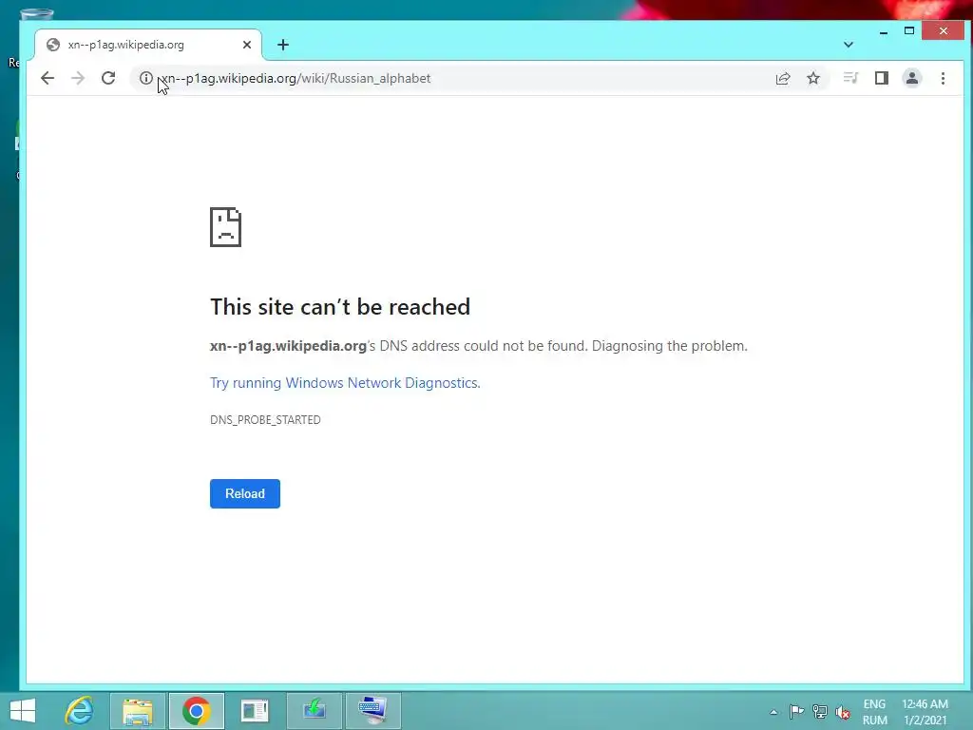The width and height of the screenshot is (973, 730).
Task: Click the blue Reload button
Action: click(245, 493)
